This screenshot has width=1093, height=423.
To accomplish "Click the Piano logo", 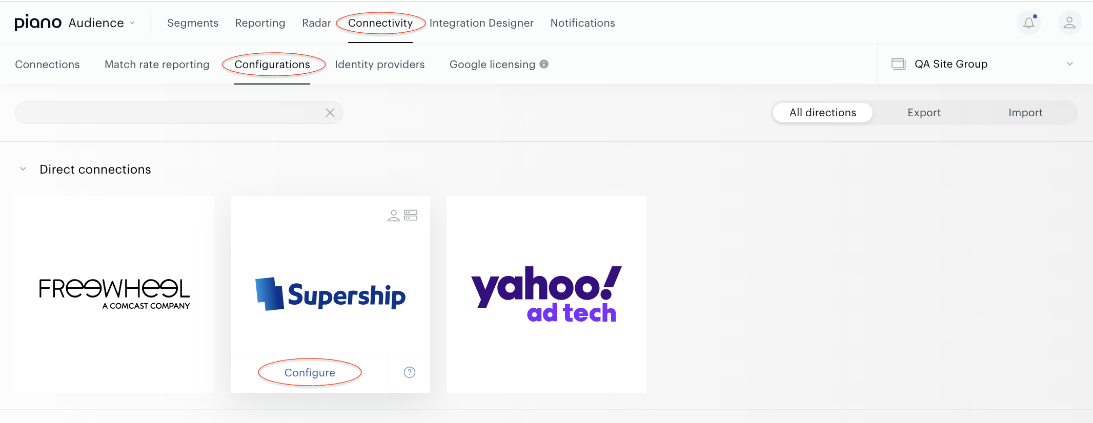I will coord(38,23).
